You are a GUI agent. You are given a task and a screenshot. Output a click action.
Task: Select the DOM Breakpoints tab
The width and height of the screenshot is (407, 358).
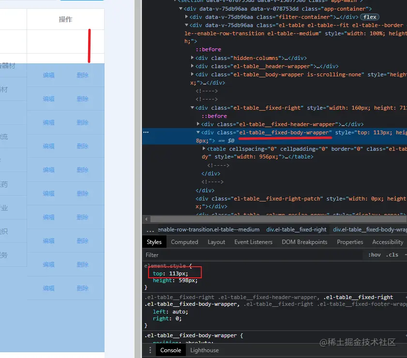304,242
